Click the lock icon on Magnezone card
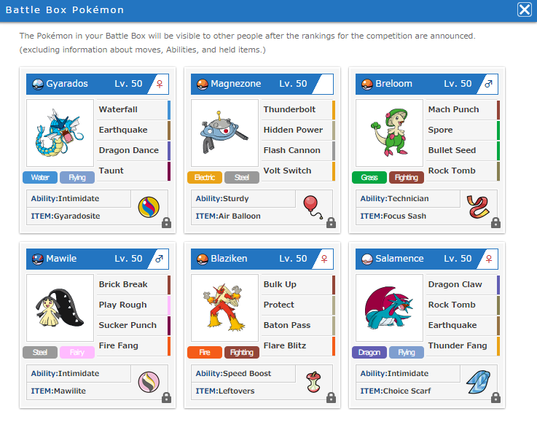537x430 pixels. coord(331,223)
